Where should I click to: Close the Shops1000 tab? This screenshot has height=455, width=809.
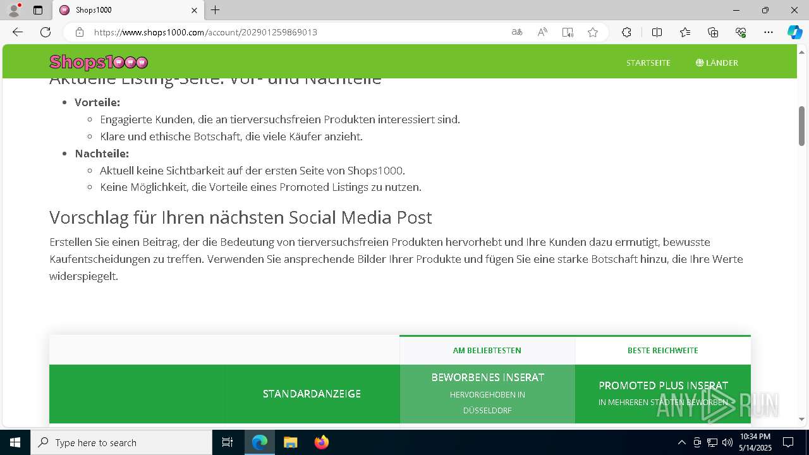[195, 10]
